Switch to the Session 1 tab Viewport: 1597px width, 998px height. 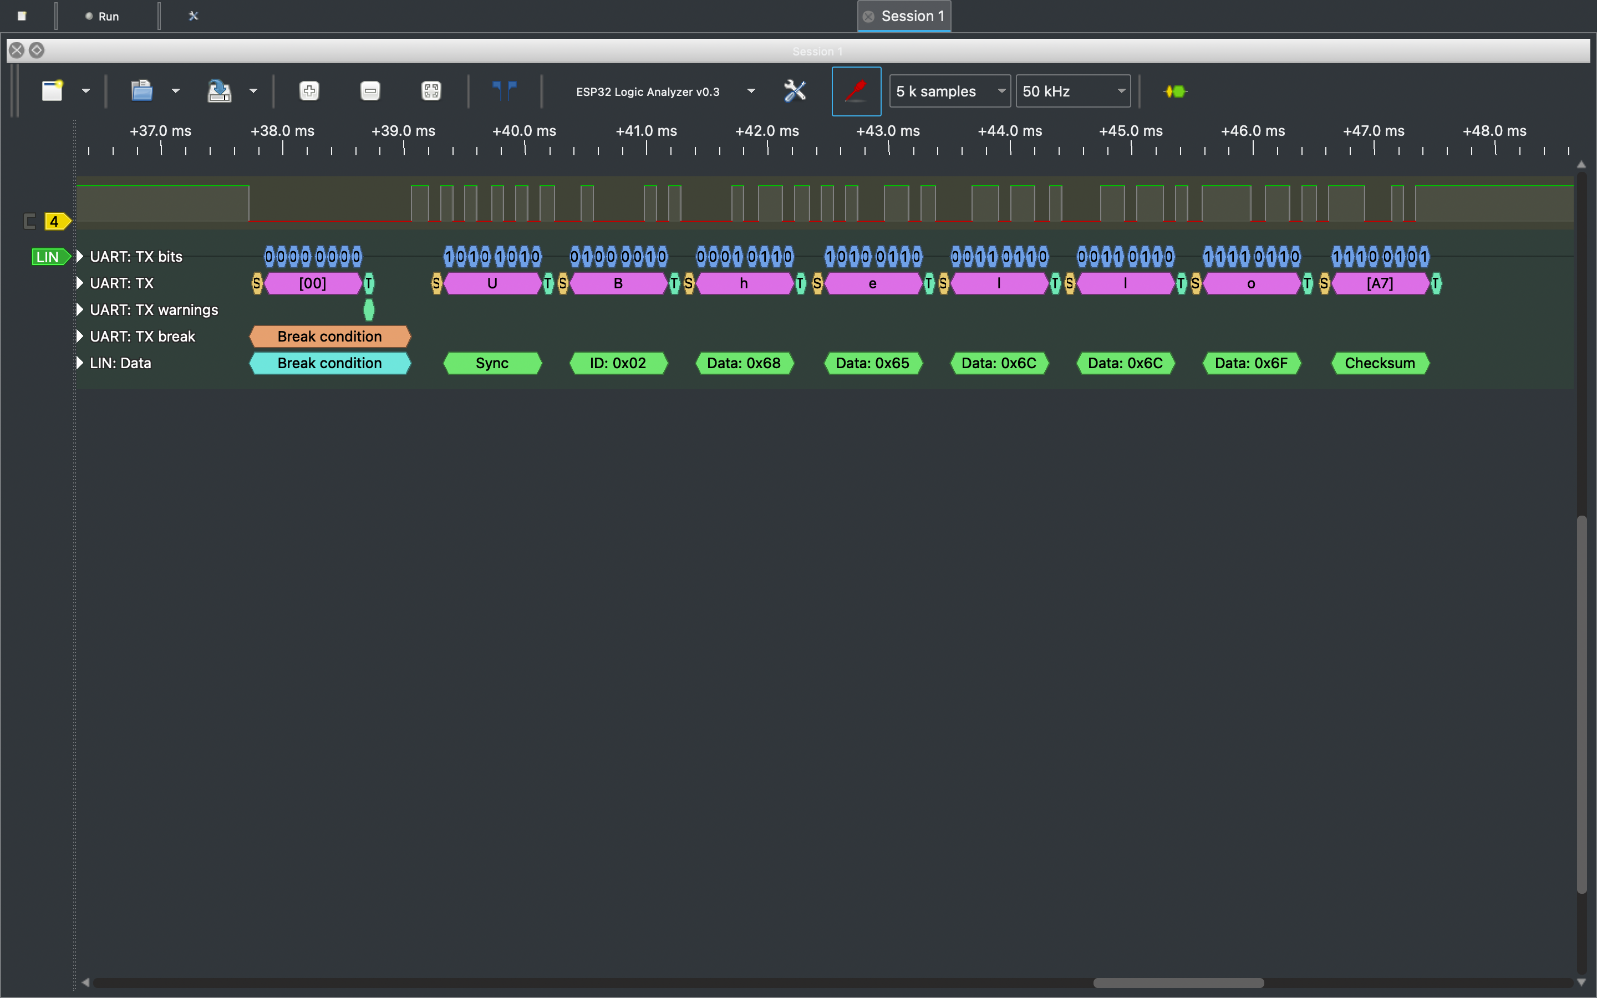tap(912, 16)
